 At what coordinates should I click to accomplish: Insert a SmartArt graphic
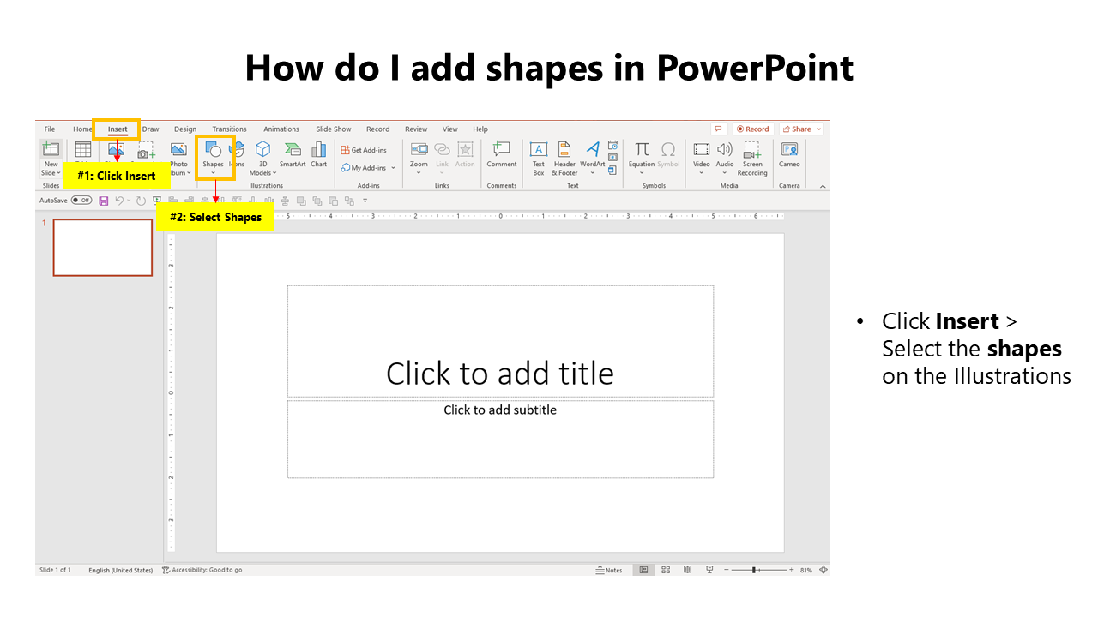[x=293, y=155]
